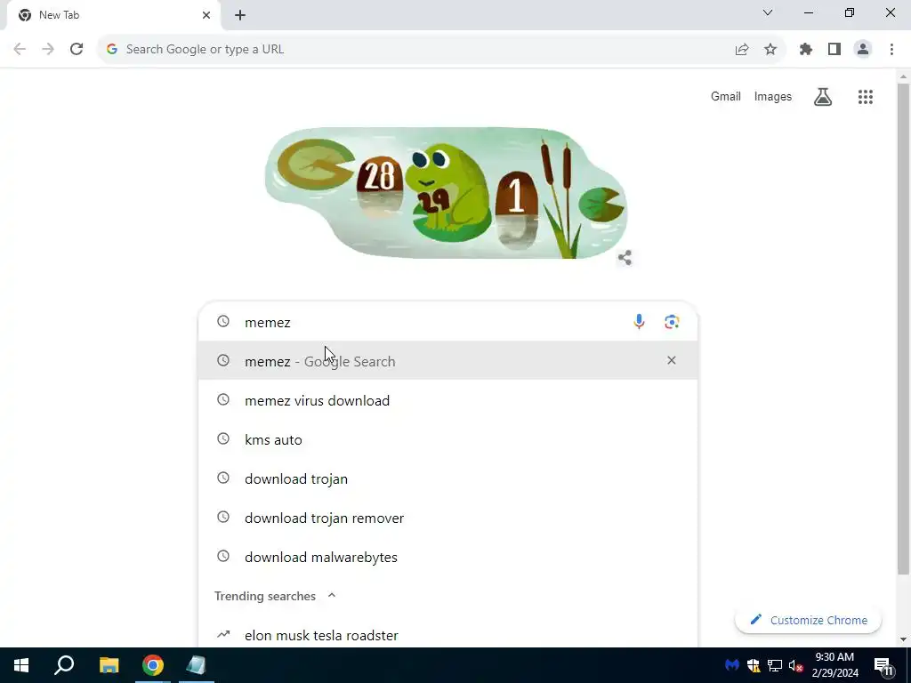
Task: Remove the memez suggestion with X
Action: [672, 361]
